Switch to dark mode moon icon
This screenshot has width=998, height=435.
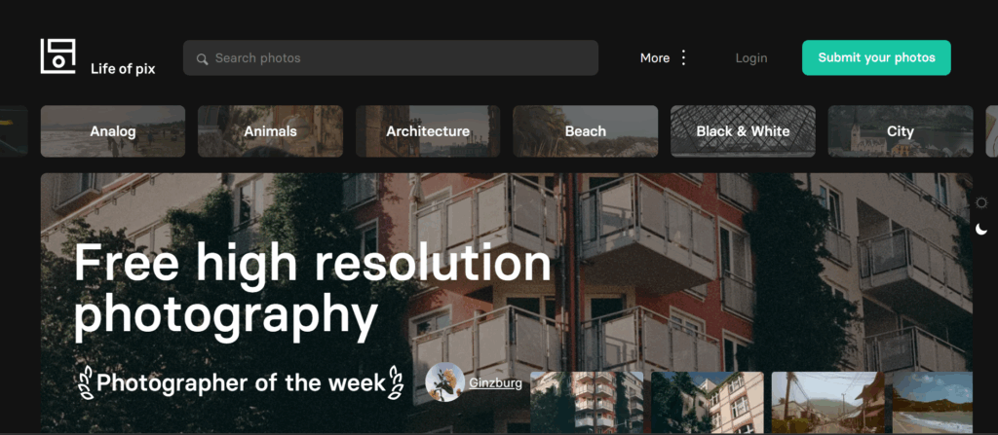point(981,230)
